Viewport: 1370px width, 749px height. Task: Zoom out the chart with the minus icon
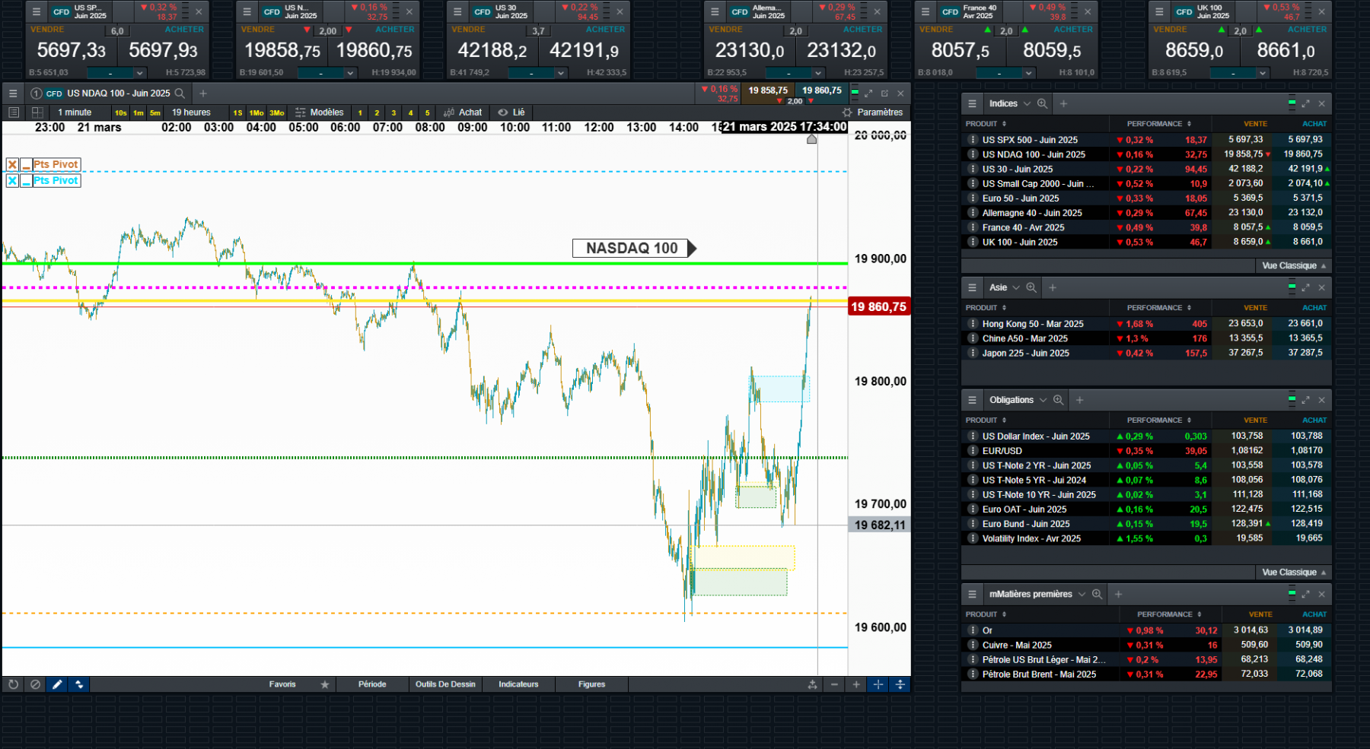834,684
